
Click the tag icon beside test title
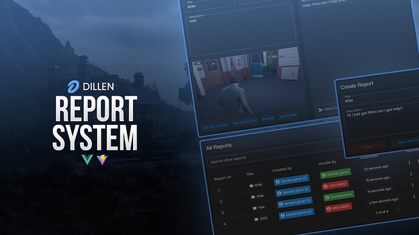(254, 208)
